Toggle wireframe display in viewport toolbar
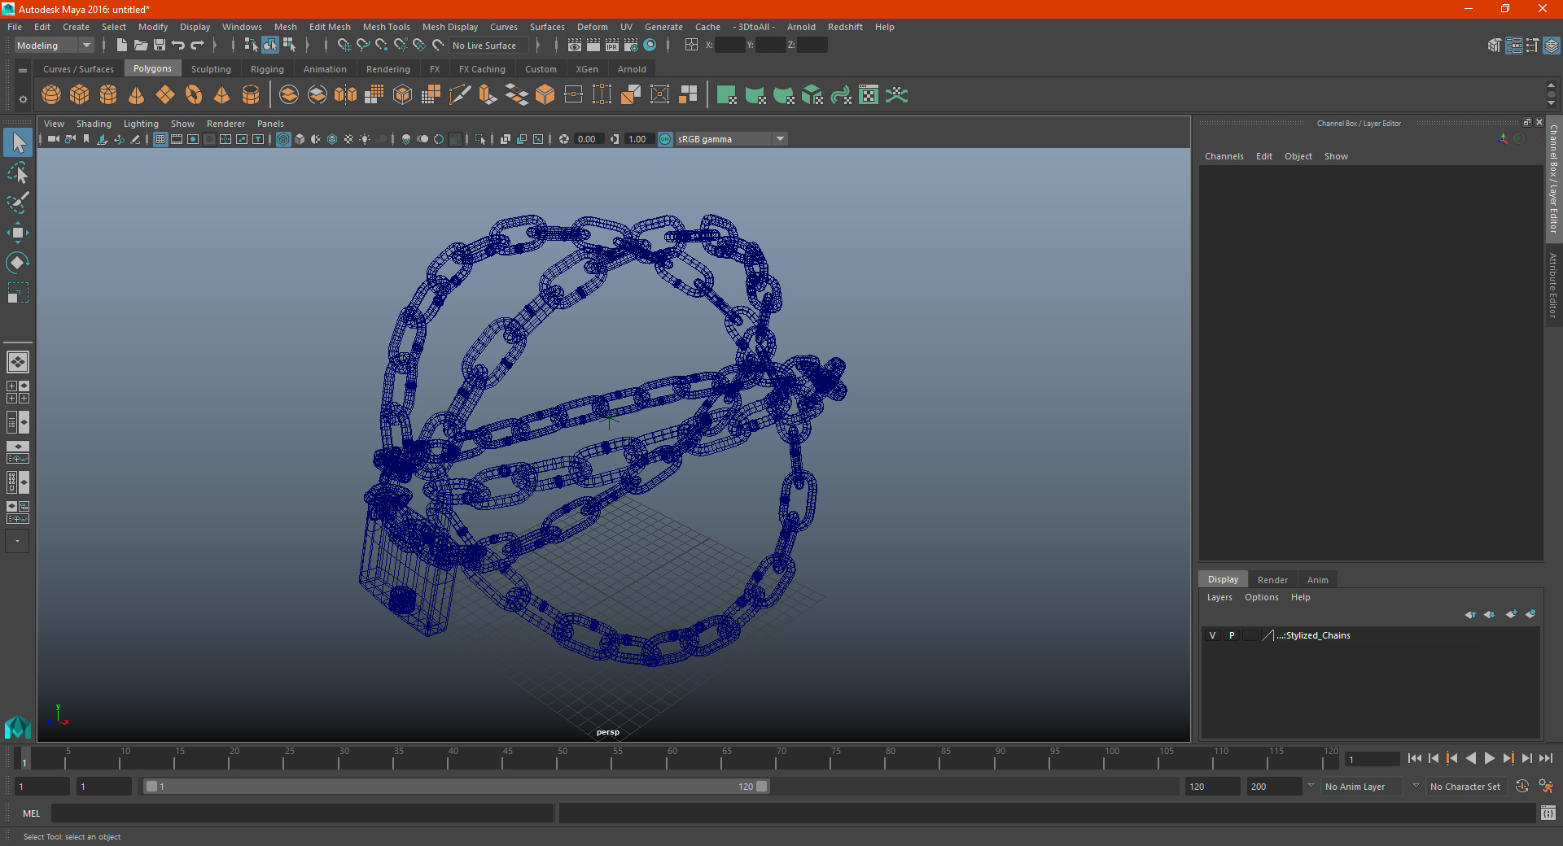The image size is (1563, 846). pos(283,139)
